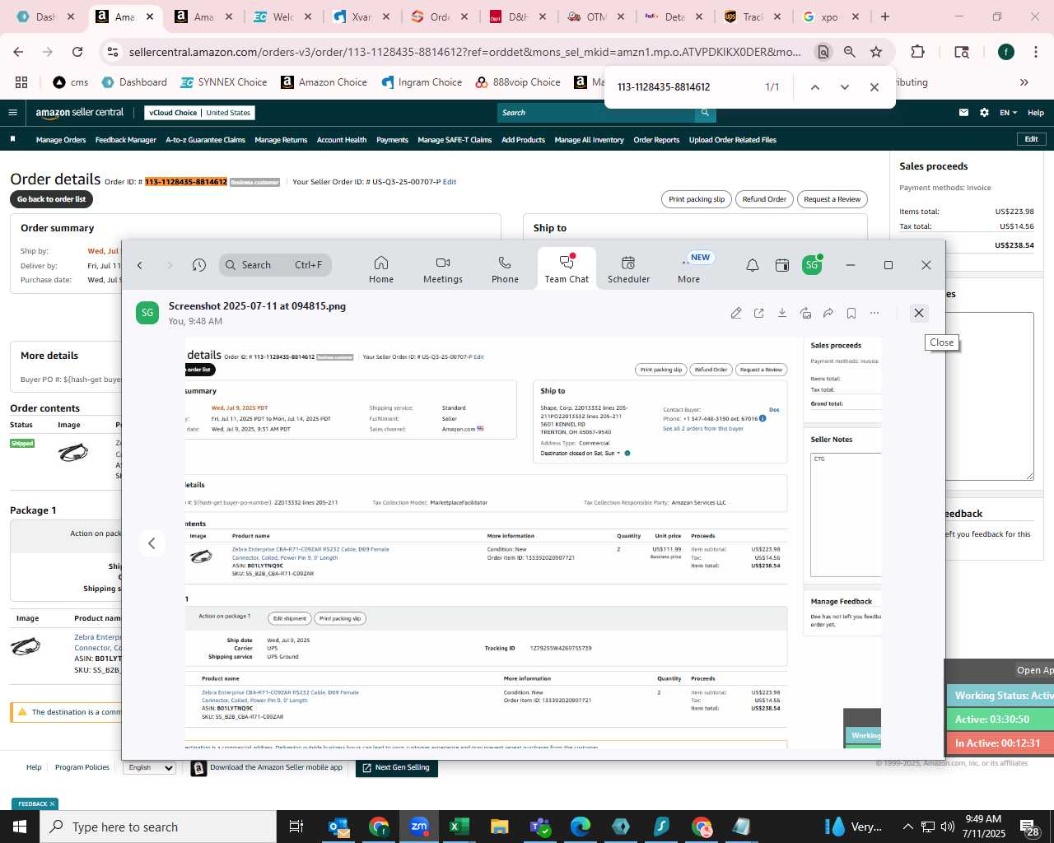Go back in Zoom navigation
Viewport: 1054px width, 843px height.
coord(140,265)
